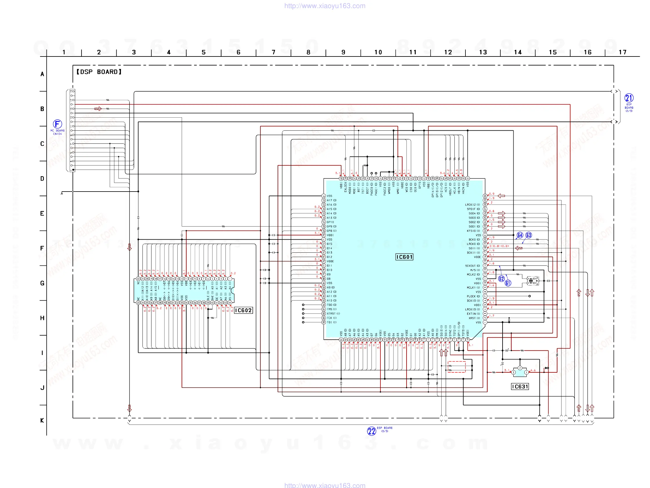Image resolution: width=650 pixels, height=488 pixels.
Task: Click column header number 9
Action: point(343,52)
